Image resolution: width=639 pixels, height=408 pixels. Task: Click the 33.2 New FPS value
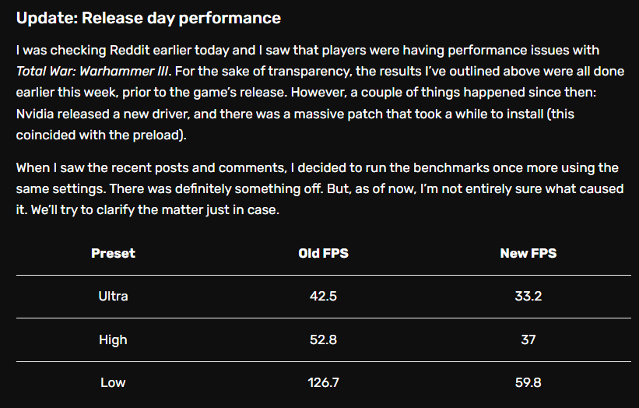(528, 296)
